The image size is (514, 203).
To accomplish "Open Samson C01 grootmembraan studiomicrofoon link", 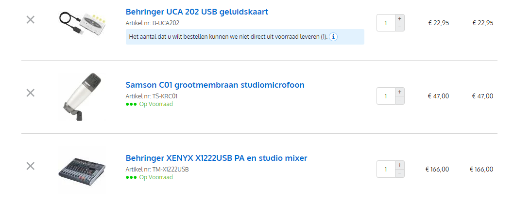I will [x=215, y=85].
